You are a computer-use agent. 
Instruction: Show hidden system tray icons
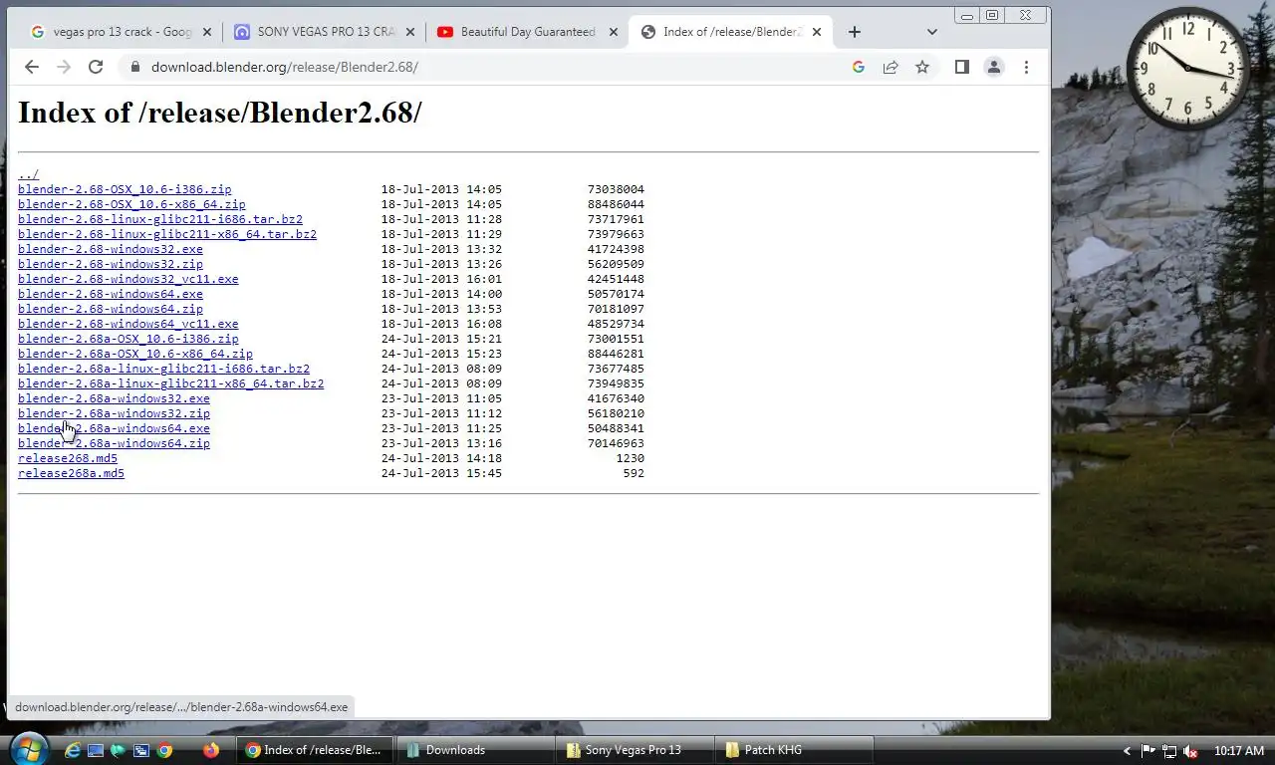tap(1127, 751)
